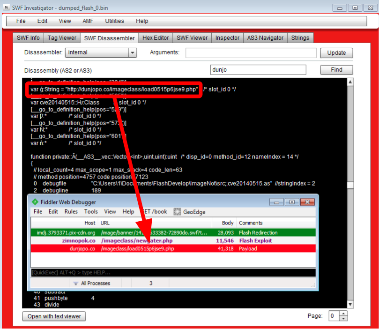Screen dimensions: 379x329
Task: Click the Arguments input field
Action: click(251, 53)
